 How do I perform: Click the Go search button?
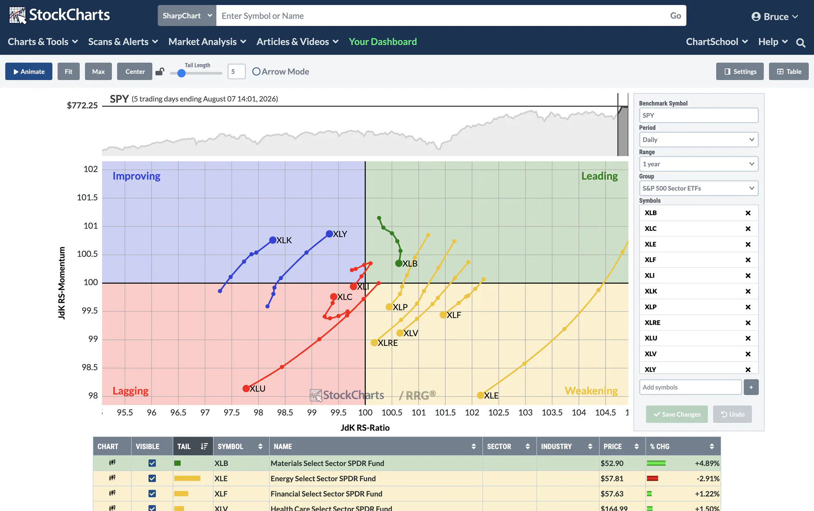click(x=676, y=16)
